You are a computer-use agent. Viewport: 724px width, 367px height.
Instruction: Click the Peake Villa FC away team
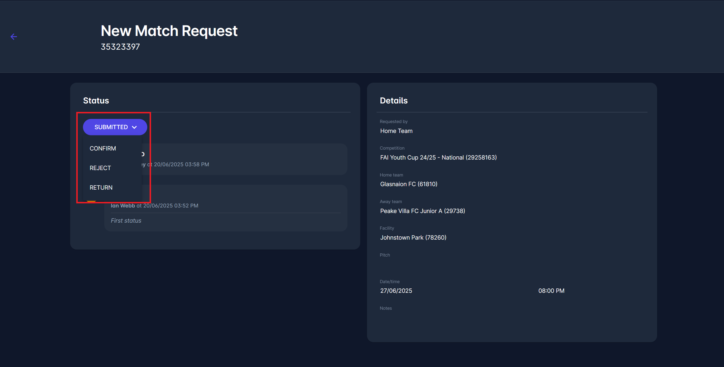[x=422, y=211]
